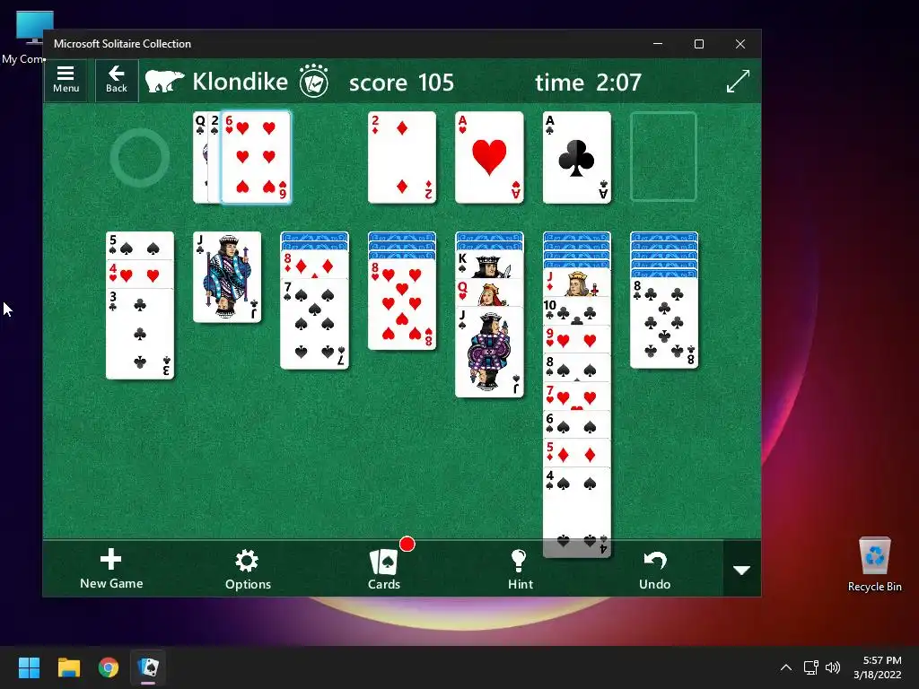Select the 6 of hearts in the waste pile
The width and height of the screenshot is (919, 689).
[256, 157]
